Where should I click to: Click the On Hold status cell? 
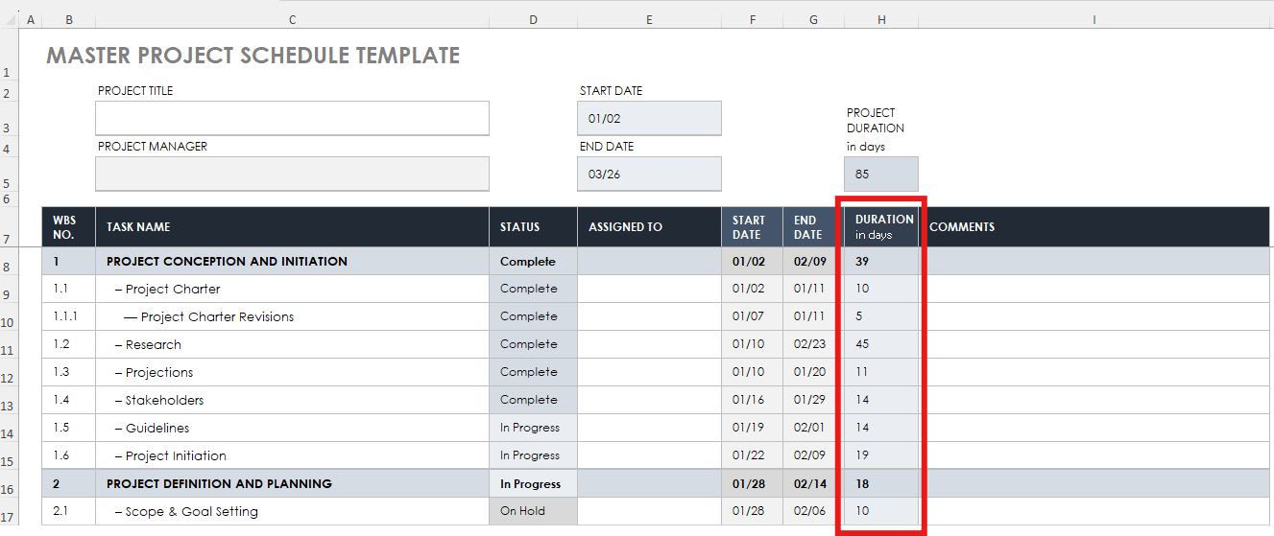pos(533,511)
